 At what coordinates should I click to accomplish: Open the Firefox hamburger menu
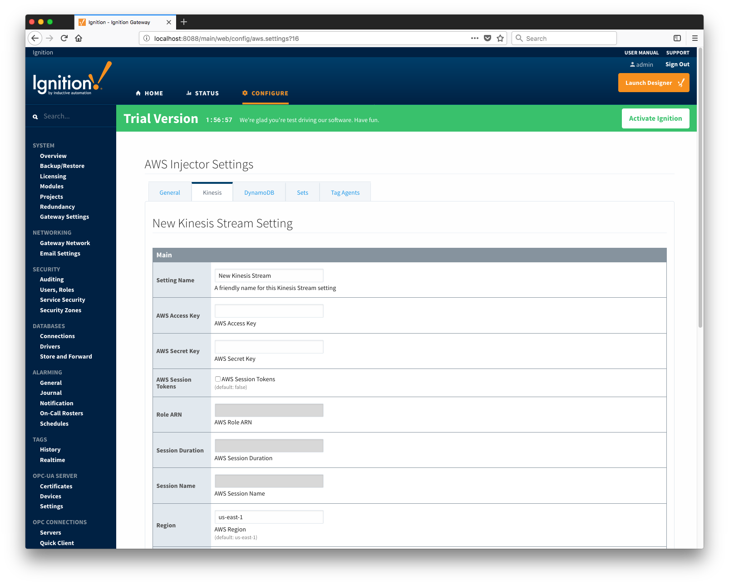(695, 38)
